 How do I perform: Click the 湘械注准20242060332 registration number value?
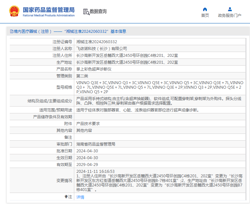pos(97,42)
